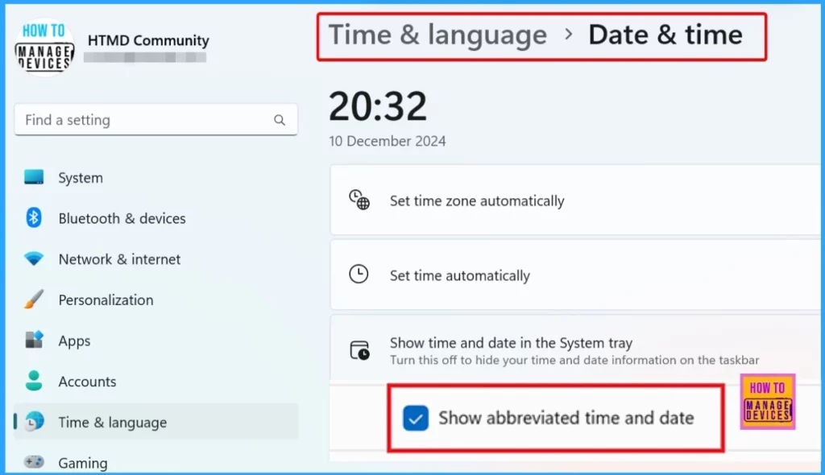Click the Personalization paintbrush icon
This screenshot has width=825, height=475.
tap(34, 299)
